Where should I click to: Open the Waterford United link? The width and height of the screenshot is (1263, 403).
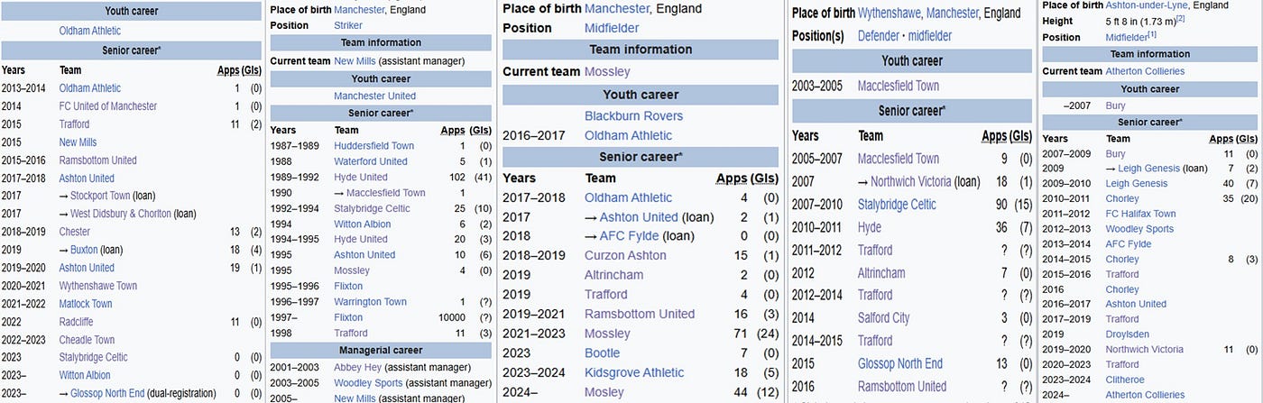click(370, 161)
